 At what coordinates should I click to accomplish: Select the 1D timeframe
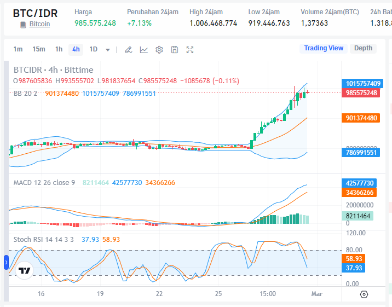93,49
